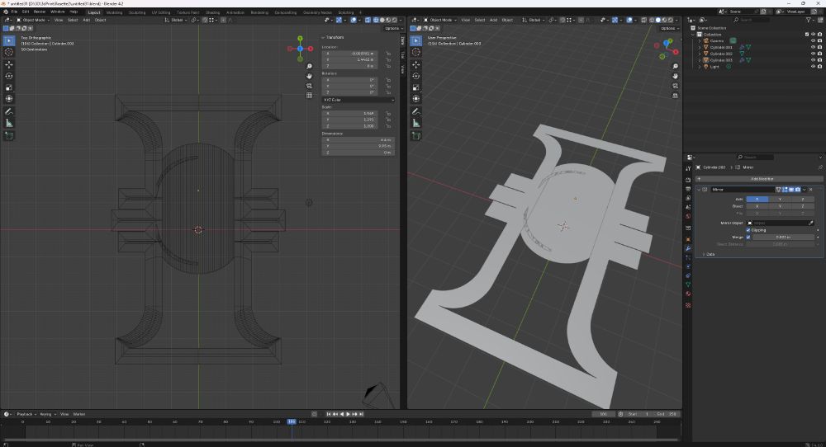Click the zoom magnifier icon in the left viewport

(309, 66)
